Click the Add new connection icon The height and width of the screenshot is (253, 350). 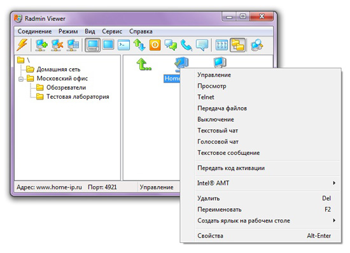[41, 45]
